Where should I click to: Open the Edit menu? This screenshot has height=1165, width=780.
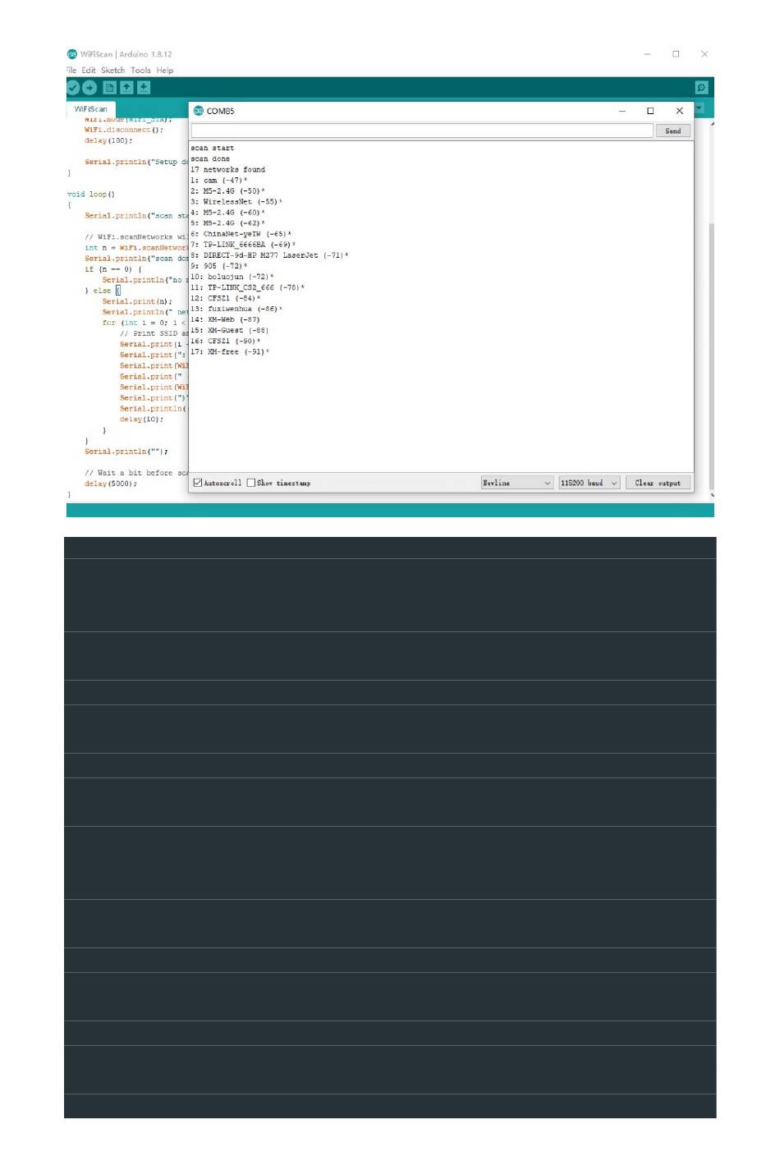coord(89,71)
